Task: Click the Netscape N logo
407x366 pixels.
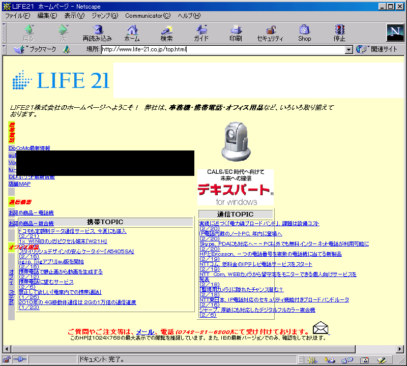Action: click(395, 33)
